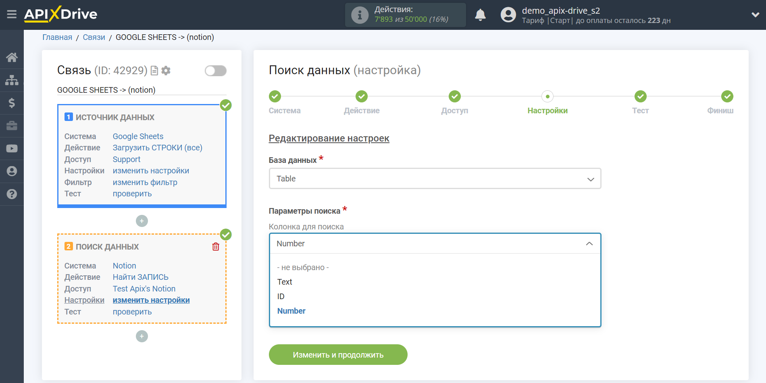
Task: Open the user profile icon in sidebar
Action: click(x=12, y=171)
